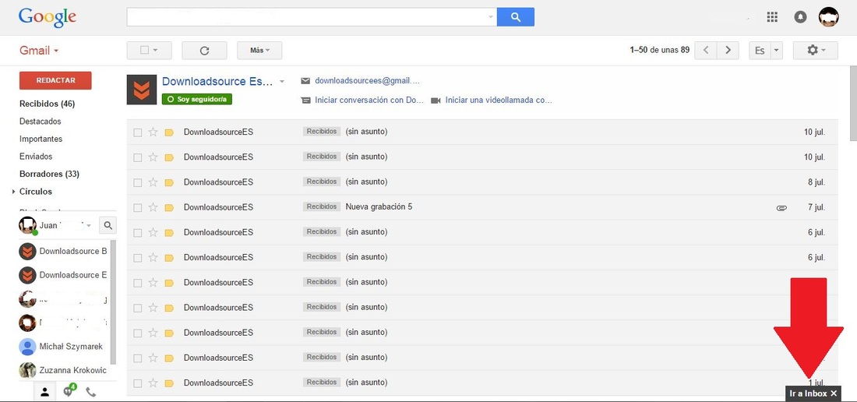Click the downloadsourcees@gmail email link

point(367,81)
